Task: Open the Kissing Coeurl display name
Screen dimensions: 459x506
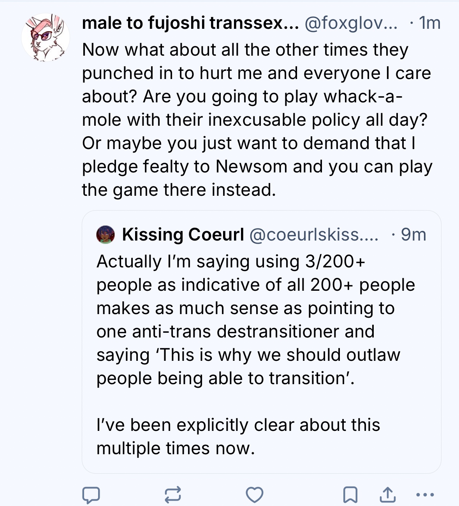Action: [x=183, y=234]
